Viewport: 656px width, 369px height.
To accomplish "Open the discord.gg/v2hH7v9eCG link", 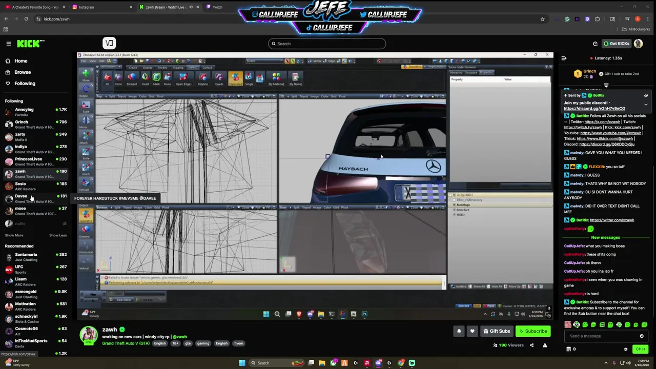I will [594, 109].
